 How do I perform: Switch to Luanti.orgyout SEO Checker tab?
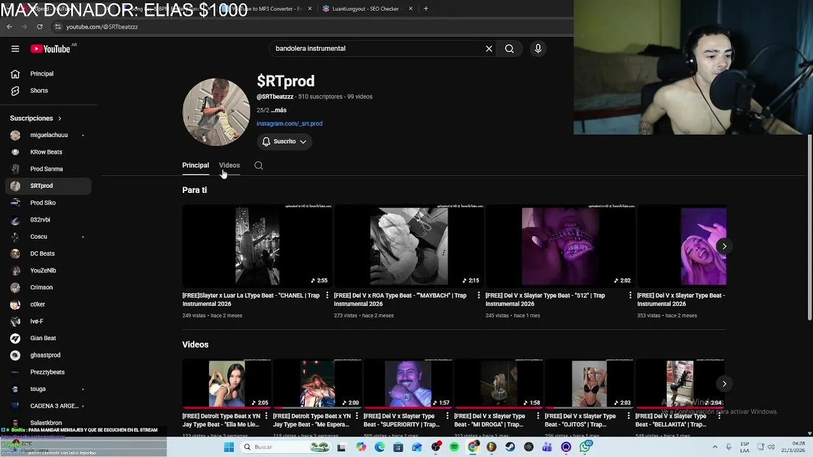tap(368, 9)
